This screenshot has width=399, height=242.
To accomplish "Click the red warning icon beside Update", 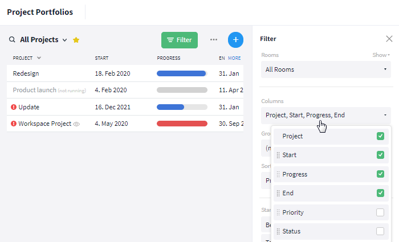I will point(14,107).
